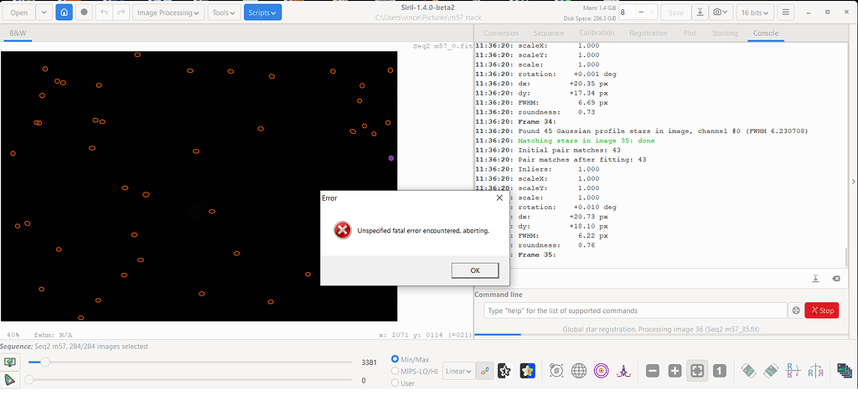The image size is (858, 406).
Task: Zoom out with the minus icon
Action: 652,371
